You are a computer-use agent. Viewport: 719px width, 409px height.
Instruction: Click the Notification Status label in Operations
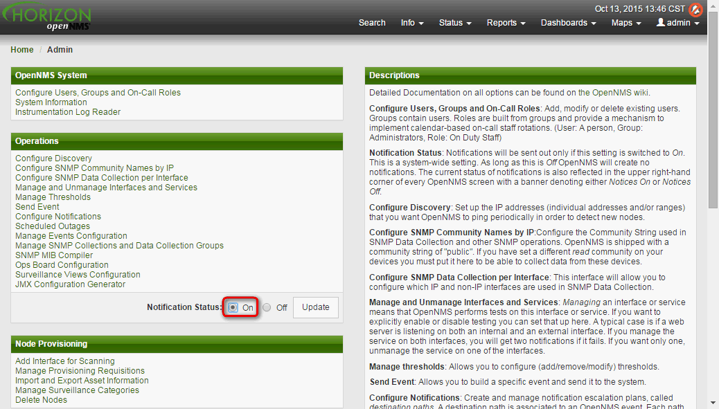point(184,307)
